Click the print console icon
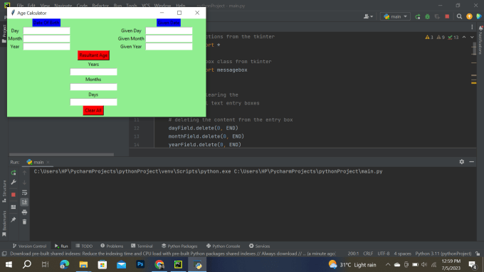 point(24,212)
